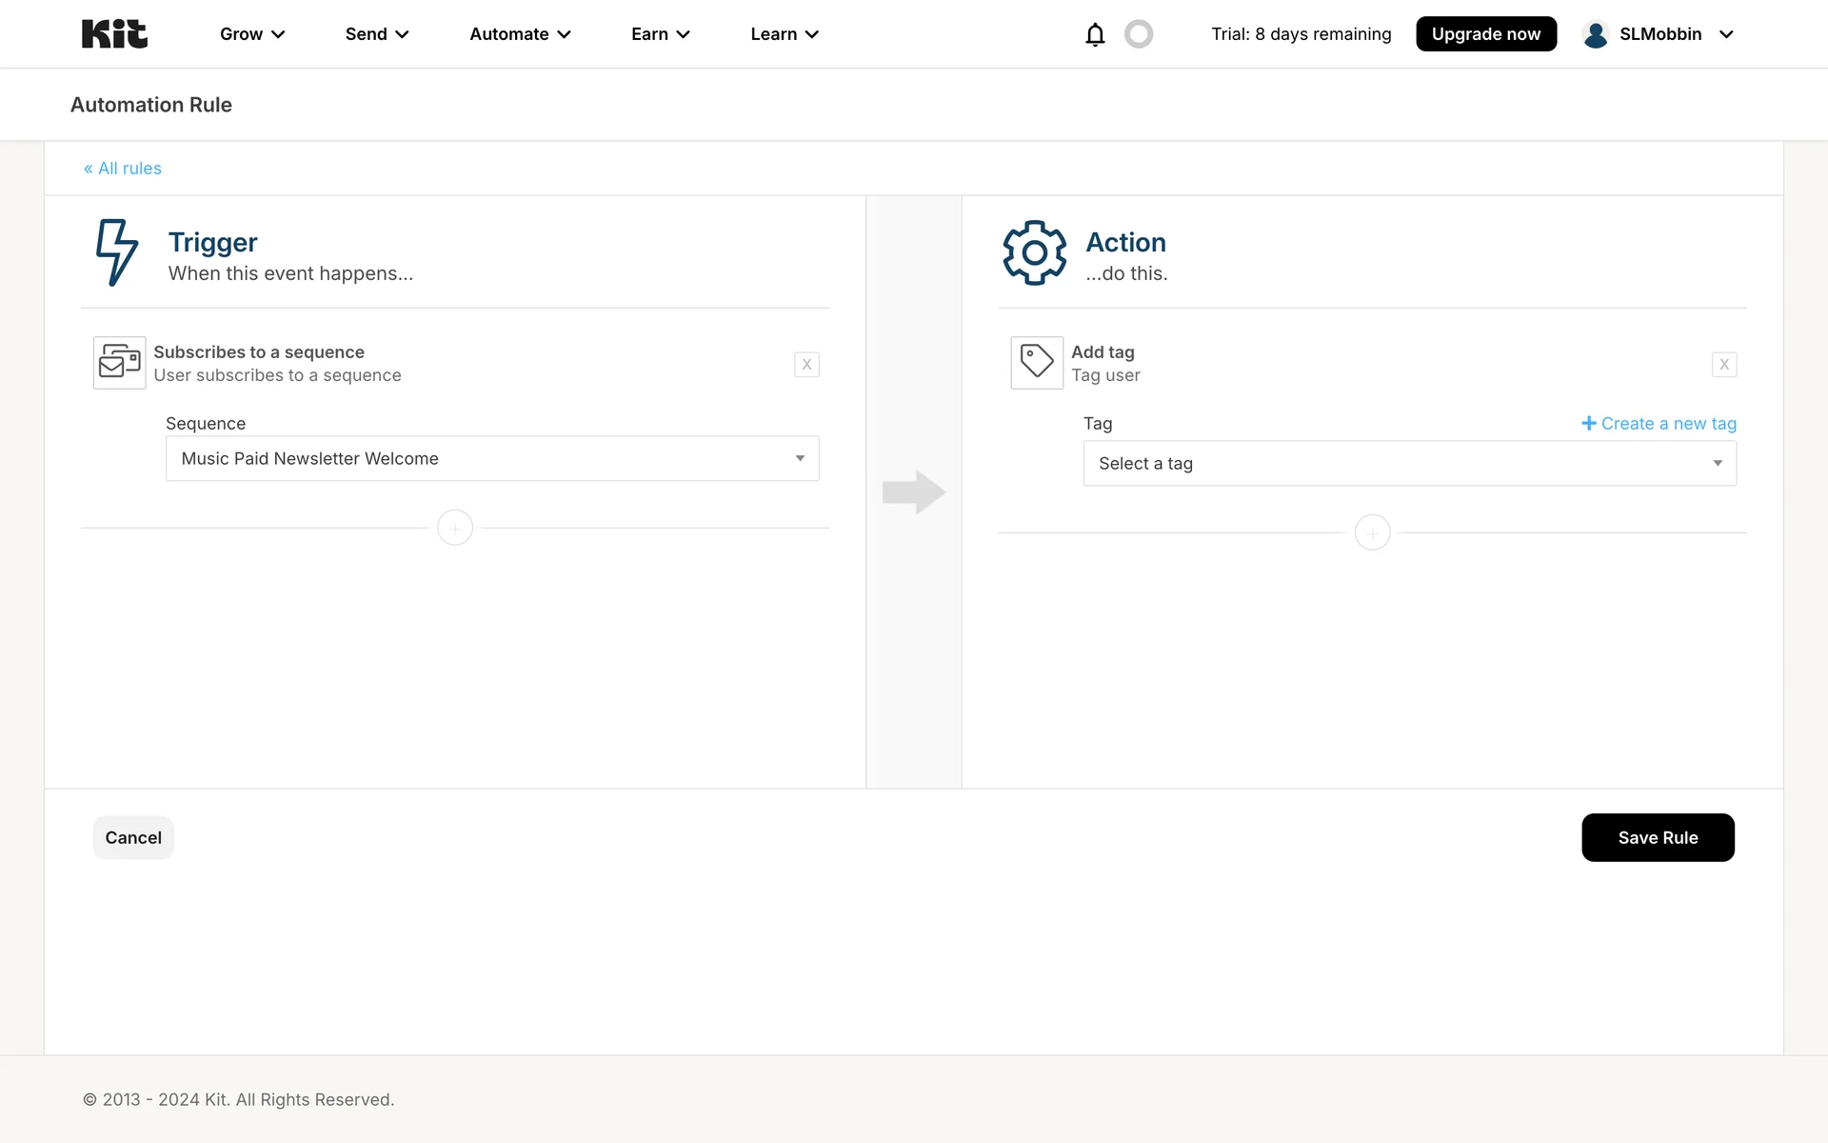
Task: Click the Subscribes to a sequence envelope icon
Action: point(119,363)
